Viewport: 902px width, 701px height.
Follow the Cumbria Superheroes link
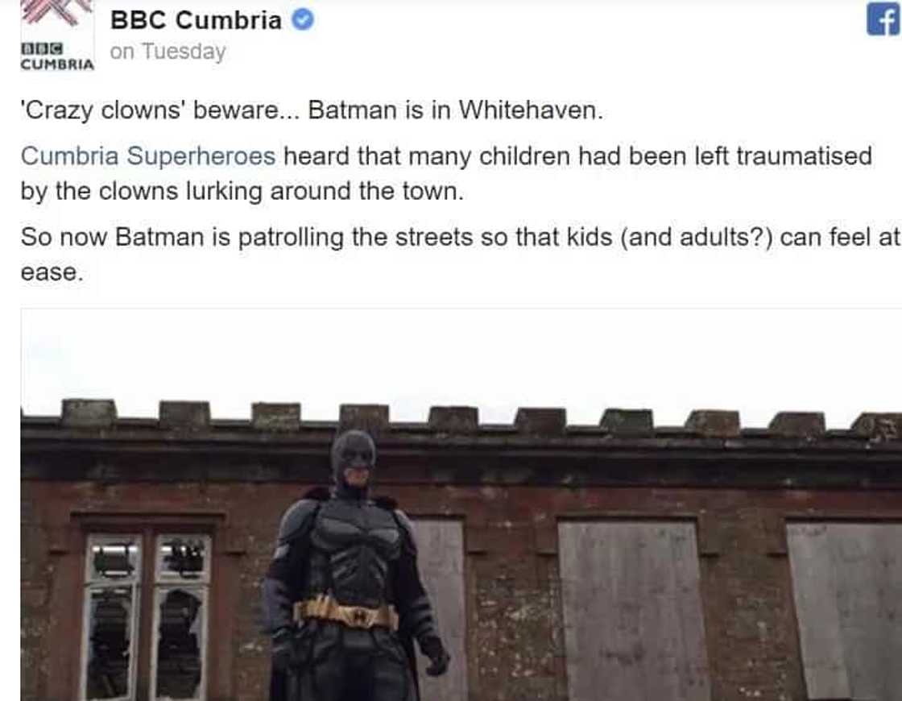pos(148,156)
